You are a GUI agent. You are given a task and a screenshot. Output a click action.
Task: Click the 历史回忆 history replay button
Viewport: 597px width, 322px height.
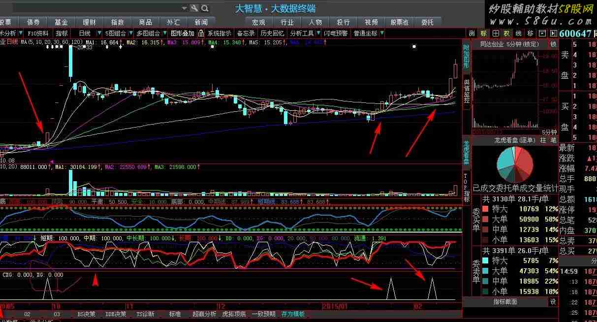click(x=273, y=33)
